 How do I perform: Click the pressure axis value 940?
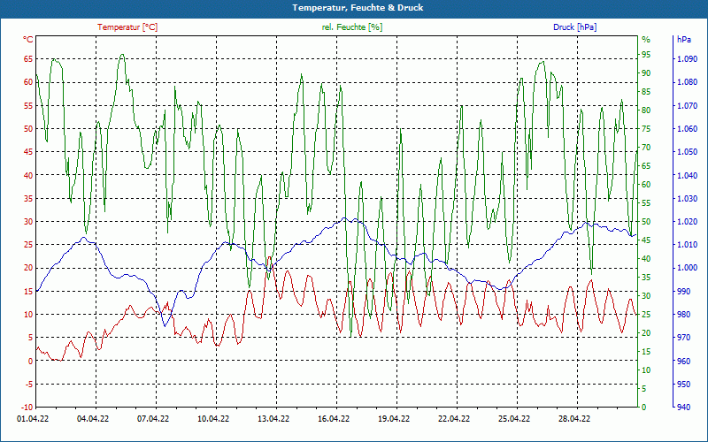coord(683,408)
